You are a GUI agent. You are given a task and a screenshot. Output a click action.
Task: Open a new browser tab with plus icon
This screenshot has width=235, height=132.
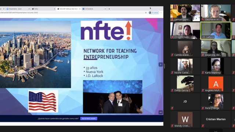coord(109,9)
